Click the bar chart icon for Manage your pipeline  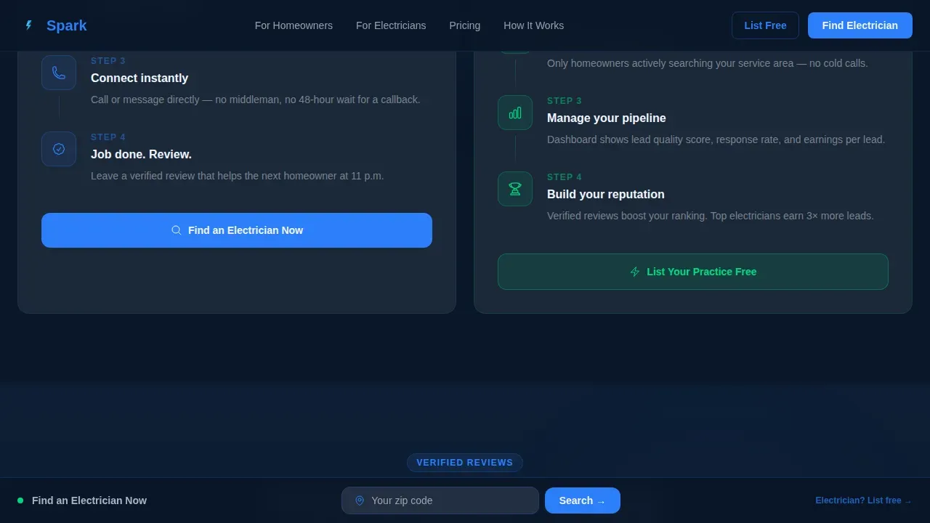pos(515,113)
